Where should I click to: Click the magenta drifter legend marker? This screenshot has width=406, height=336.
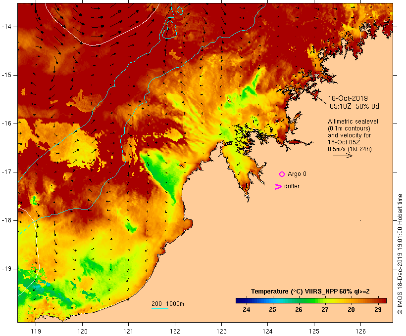(x=279, y=187)
